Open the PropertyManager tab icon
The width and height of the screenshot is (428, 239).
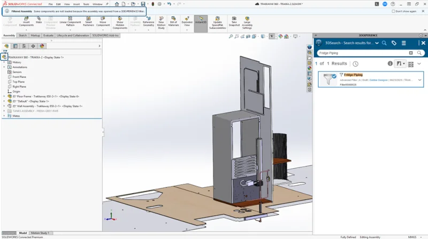pos(15,46)
